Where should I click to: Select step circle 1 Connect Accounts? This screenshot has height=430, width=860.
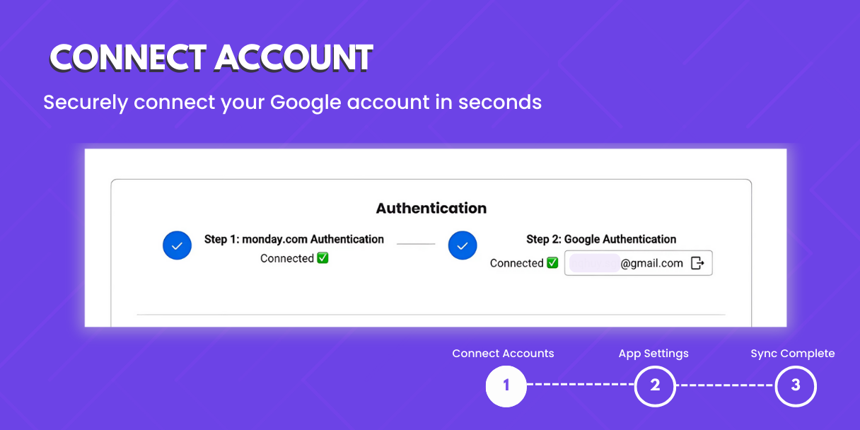point(506,385)
